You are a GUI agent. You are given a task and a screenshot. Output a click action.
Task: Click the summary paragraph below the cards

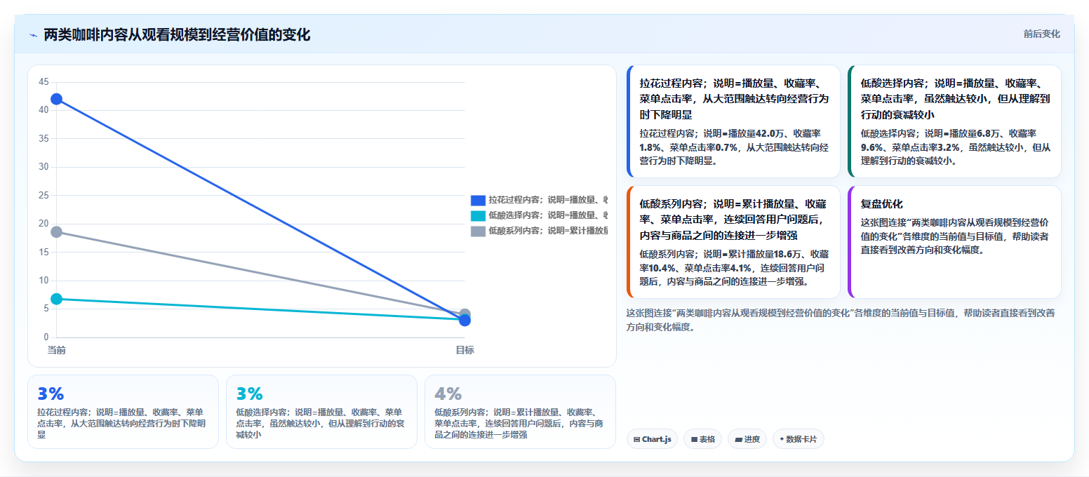coord(841,320)
